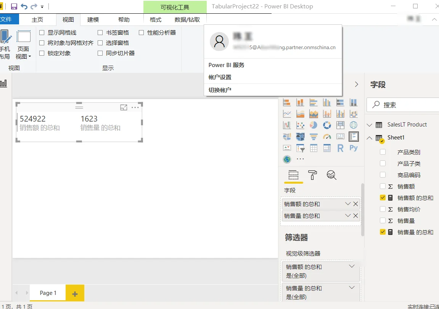
Task: Enable the 将对象与网格对齐 checkbox
Action: [x=42, y=43]
